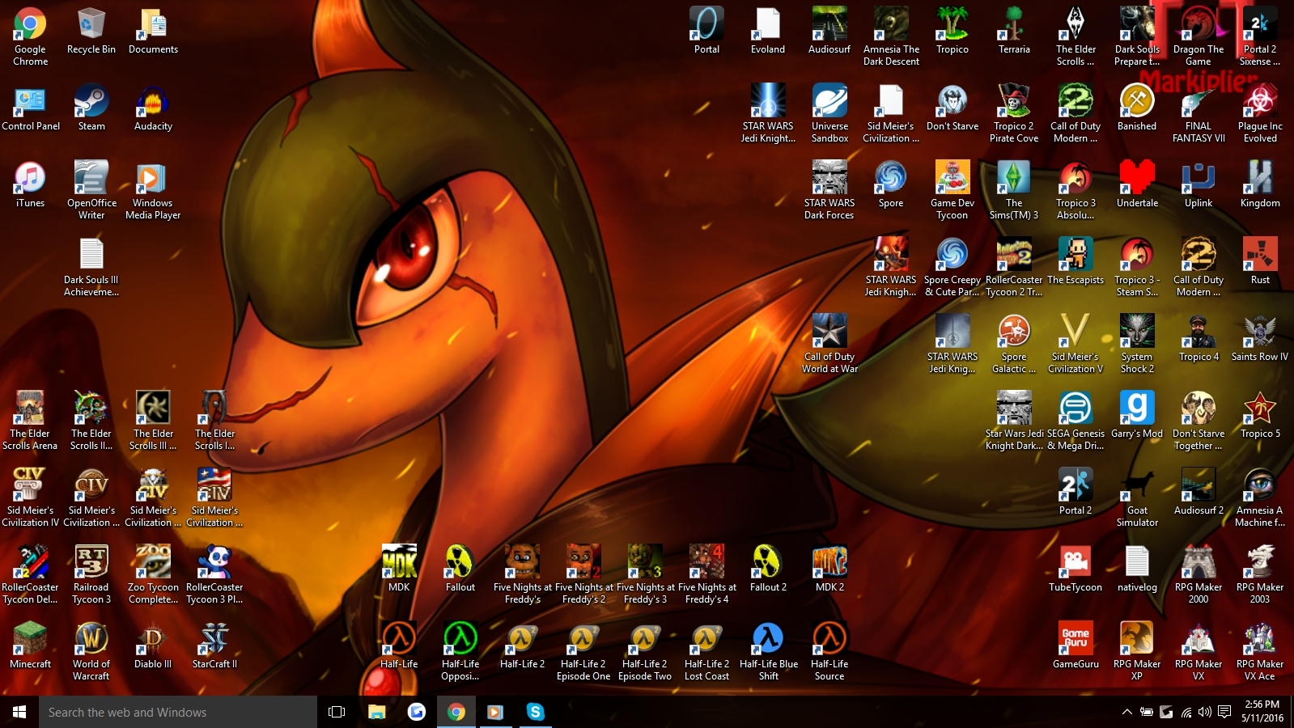Select Call of Duty World at War icon

pos(829,345)
